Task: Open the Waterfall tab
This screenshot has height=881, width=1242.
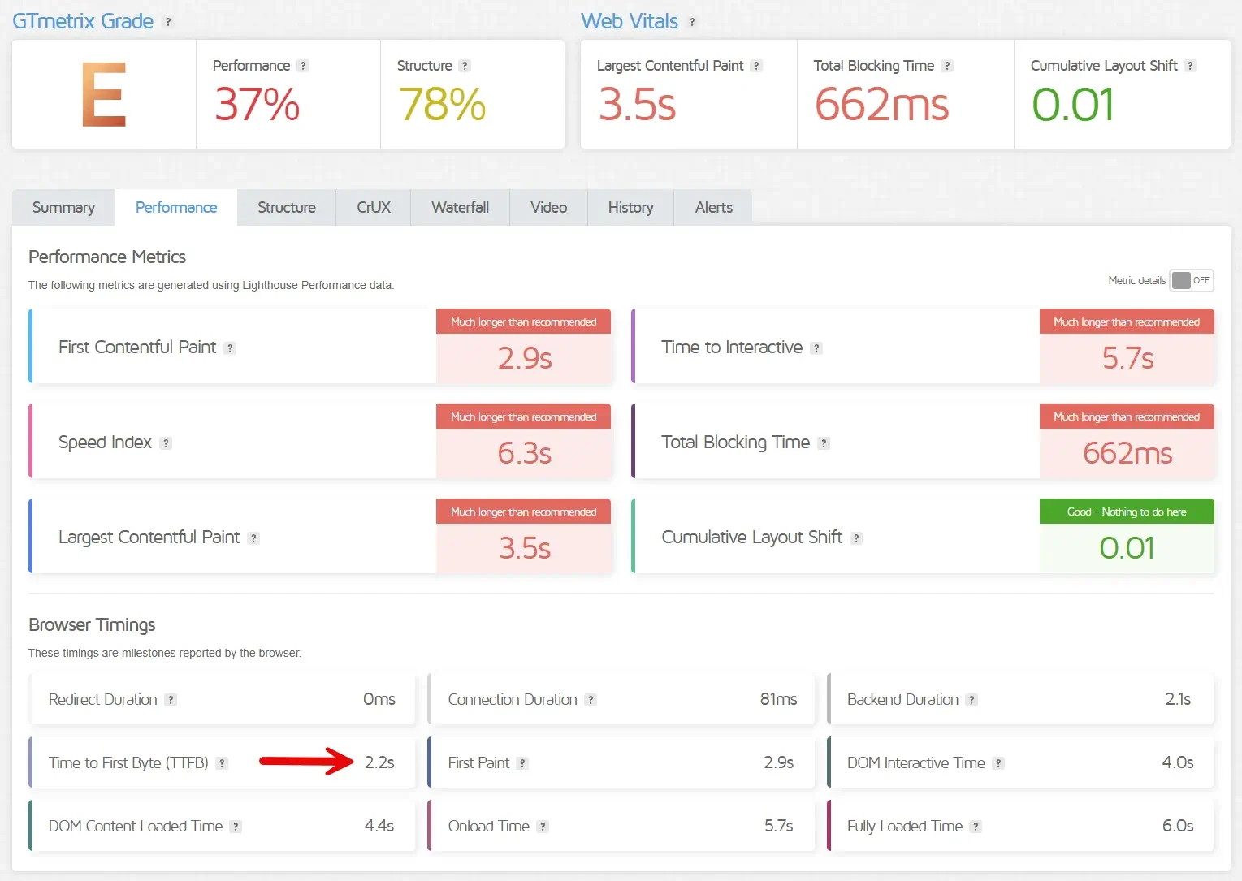Action: (x=460, y=208)
